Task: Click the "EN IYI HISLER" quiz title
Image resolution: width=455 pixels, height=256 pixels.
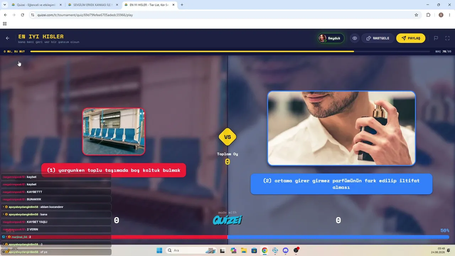Action: coord(41,36)
